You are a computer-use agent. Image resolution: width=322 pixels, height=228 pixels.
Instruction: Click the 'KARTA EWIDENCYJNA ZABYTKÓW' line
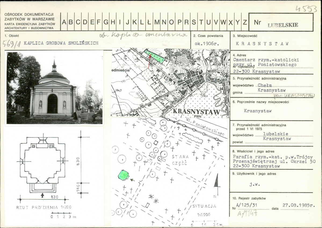(30, 24)
